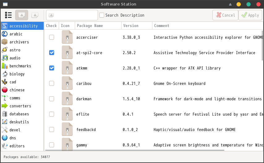
Task: Check the eflite package checkbox
Action: [x=52, y=114]
